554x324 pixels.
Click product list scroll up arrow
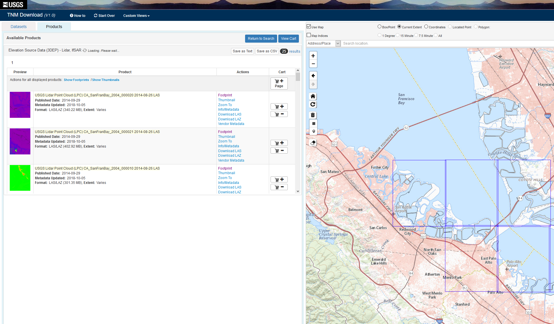(298, 70)
